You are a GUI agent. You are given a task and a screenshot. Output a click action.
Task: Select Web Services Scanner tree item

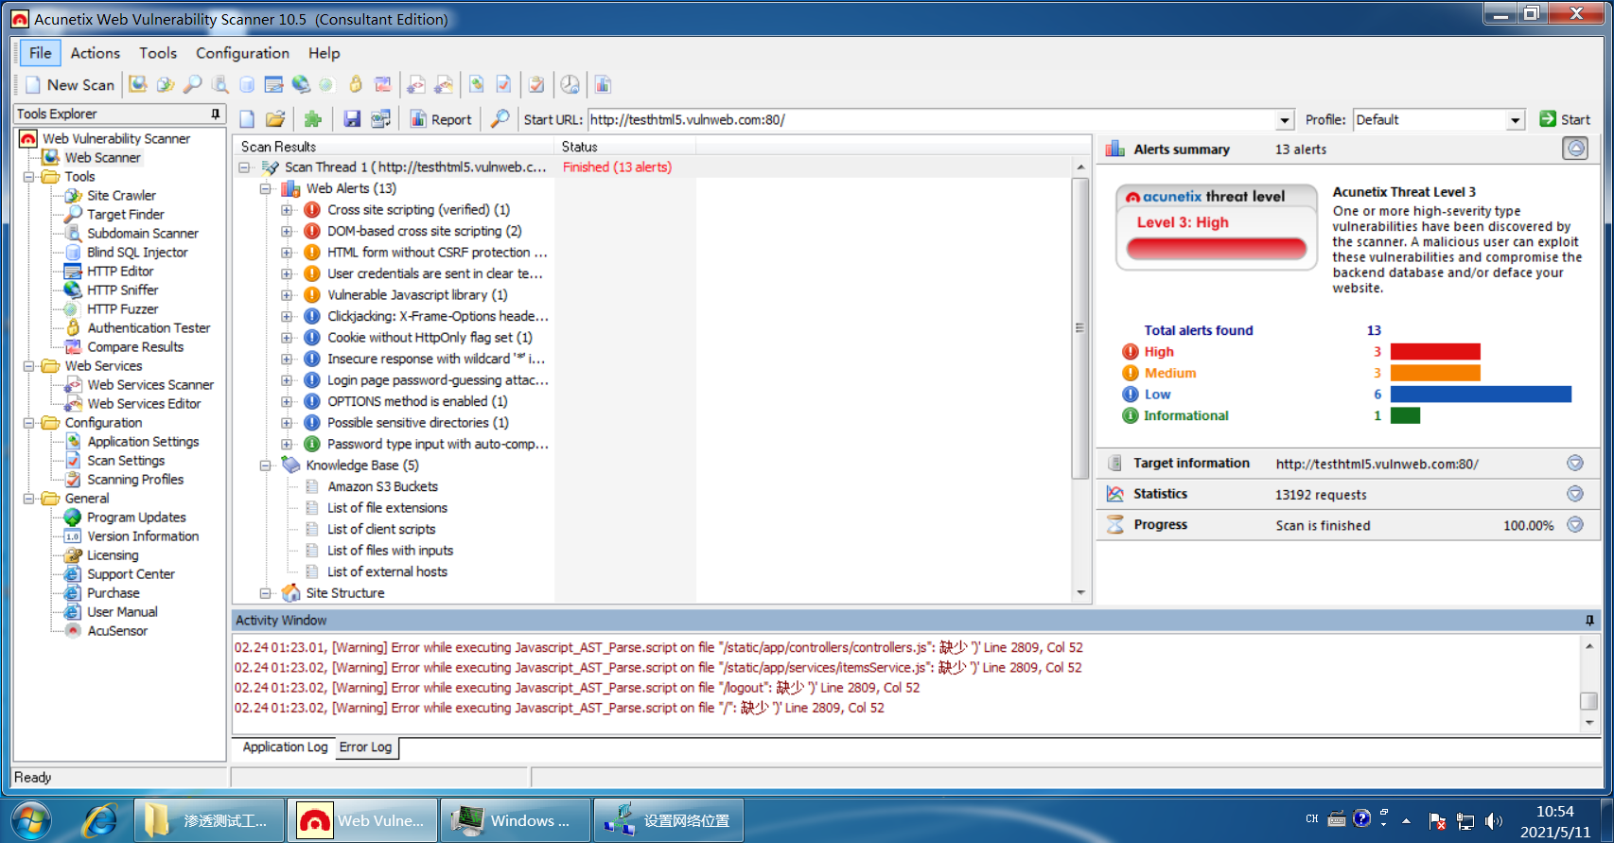click(150, 385)
